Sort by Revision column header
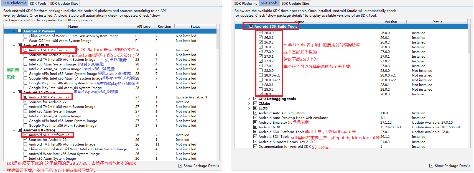Image resolution: width=474 pixels, height=173 pixels. 164,27
